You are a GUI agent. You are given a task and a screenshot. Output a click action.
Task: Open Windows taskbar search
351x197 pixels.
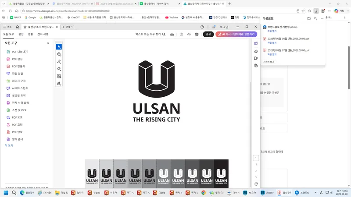[x=14, y=193]
